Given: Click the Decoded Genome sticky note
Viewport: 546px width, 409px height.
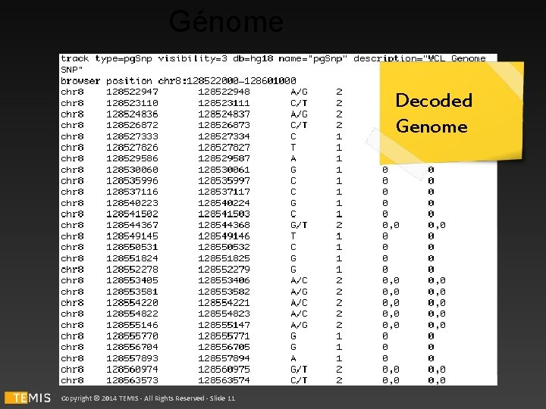Looking at the screenshot, I should tap(452, 112).
